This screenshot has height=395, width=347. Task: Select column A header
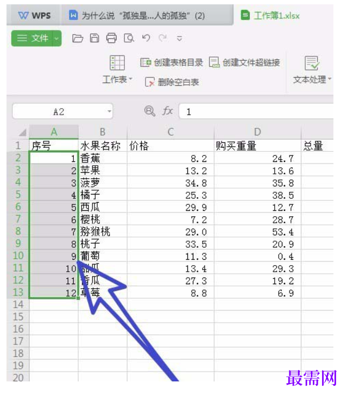tap(54, 131)
